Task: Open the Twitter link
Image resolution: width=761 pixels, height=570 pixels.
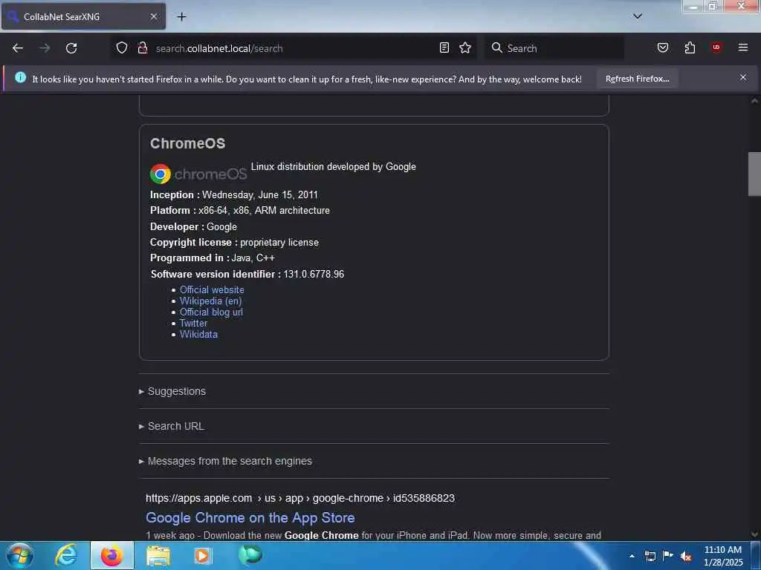Action: [x=194, y=324]
